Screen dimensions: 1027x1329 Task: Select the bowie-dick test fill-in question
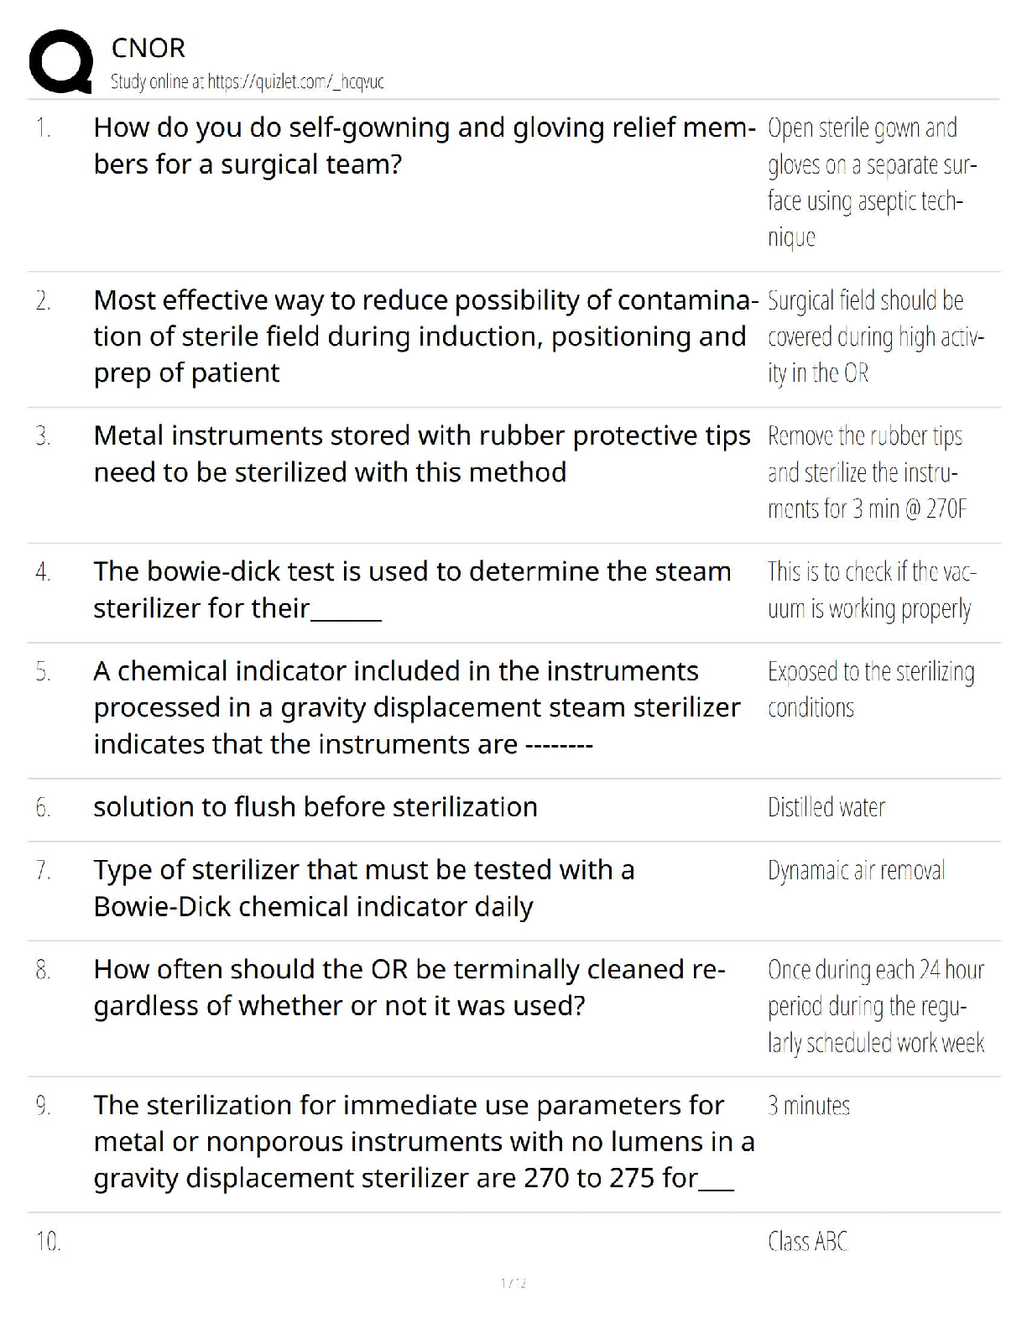click(412, 589)
